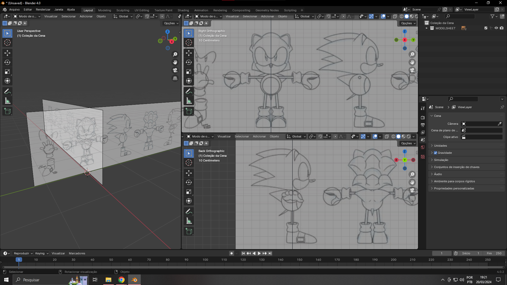Open World properties tab icon
The image size is (507, 285).
click(423, 147)
